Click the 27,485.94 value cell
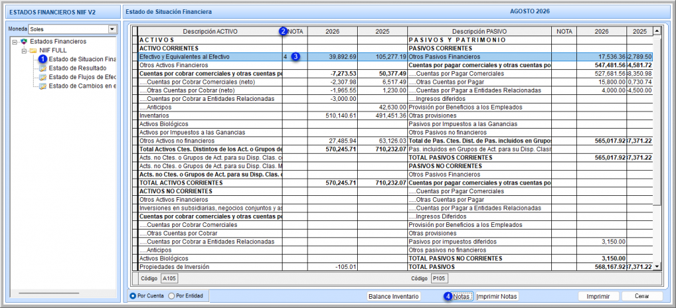The width and height of the screenshot is (676, 308). (333, 141)
